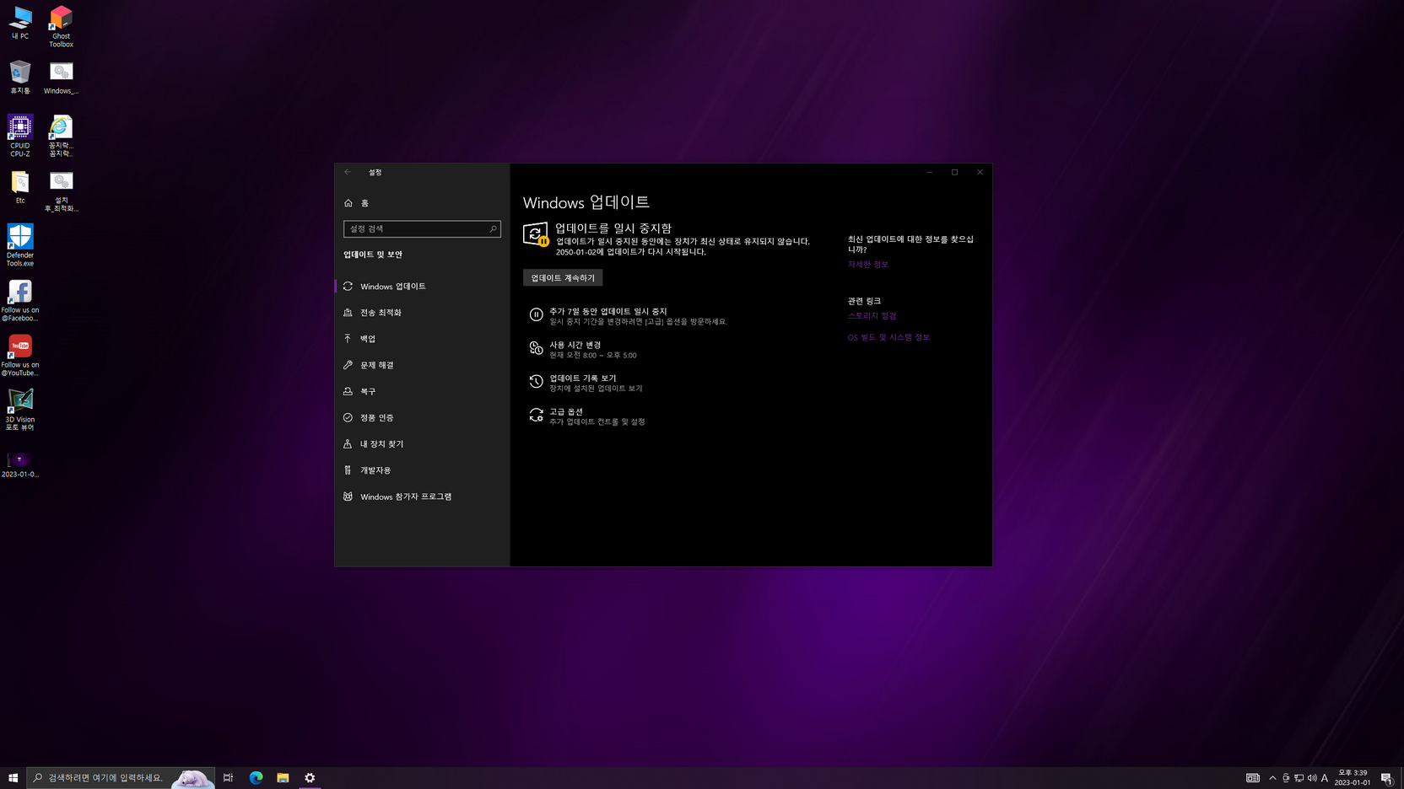
Task: Open the 스토리지 점검 link
Action: pyautogui.click(x=872, y=316)
